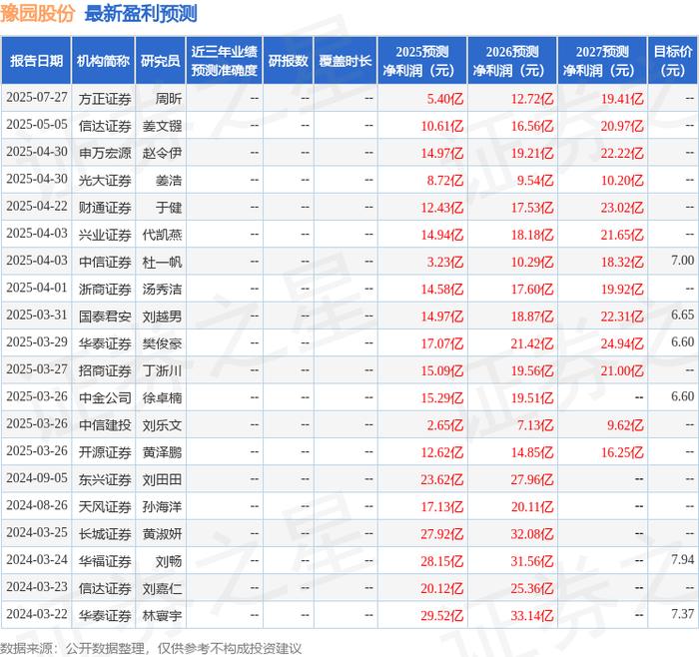The width and height of the screenshot is (699, 657).
Task: Click 天风证券 institution name
Action: (x=105, y=506)
